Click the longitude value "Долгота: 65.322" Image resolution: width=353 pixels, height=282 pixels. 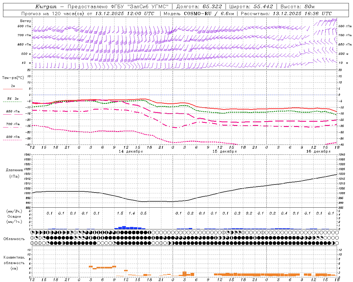[199, 7]
